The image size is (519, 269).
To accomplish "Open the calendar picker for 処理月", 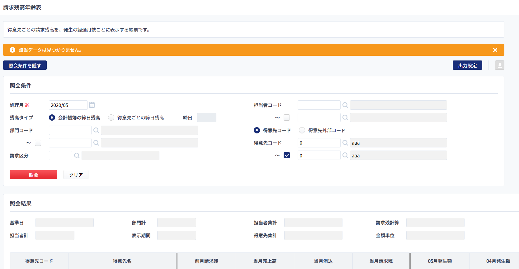I will tap(92, 105).
